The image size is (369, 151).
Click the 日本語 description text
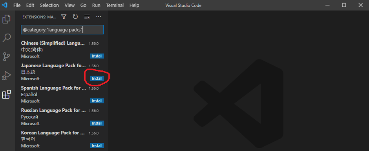[x=28, y=72]
